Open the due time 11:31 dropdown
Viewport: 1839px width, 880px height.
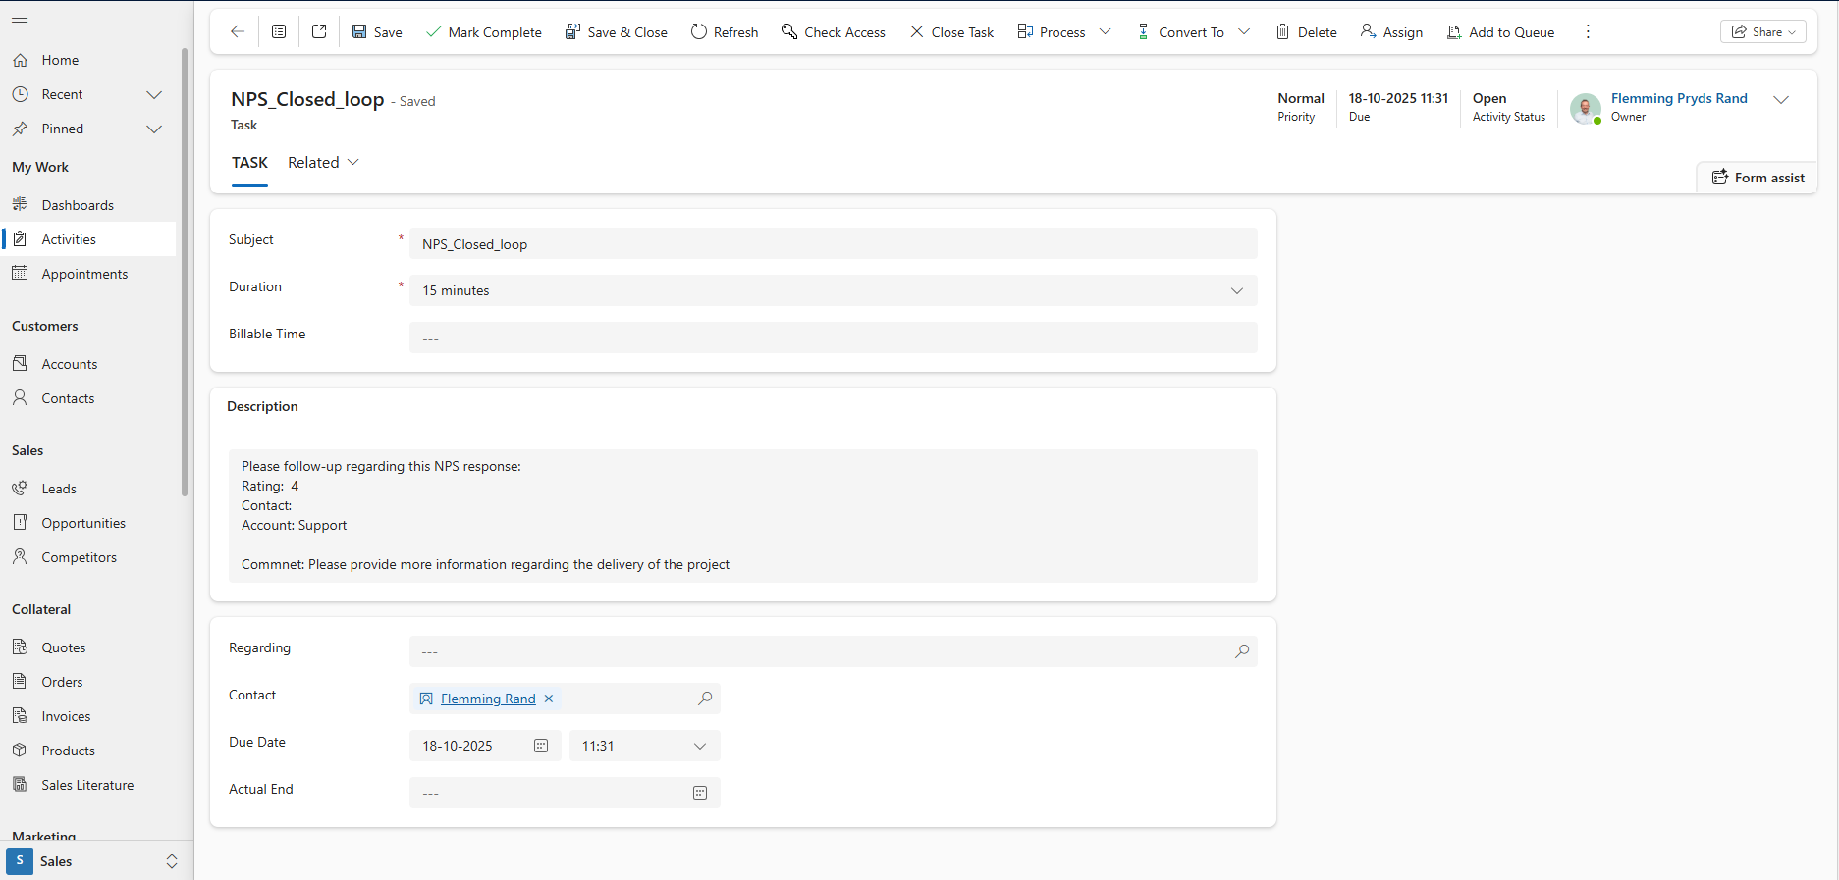[700, 746]
